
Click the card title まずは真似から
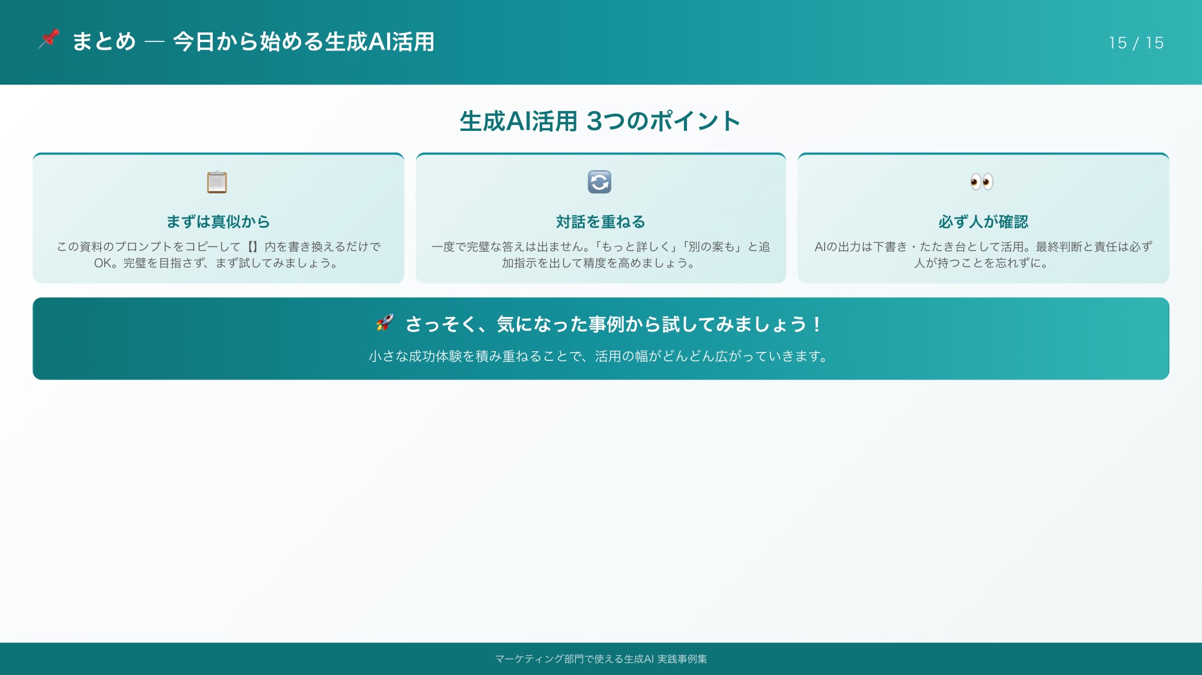tap(218, 222)
